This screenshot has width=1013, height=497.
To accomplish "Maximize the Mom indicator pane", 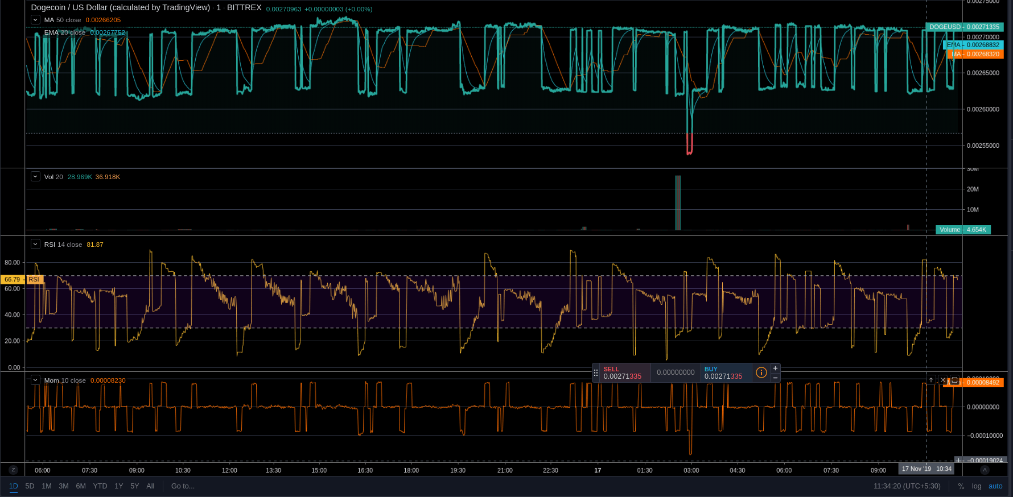I will tap(955, 380).
